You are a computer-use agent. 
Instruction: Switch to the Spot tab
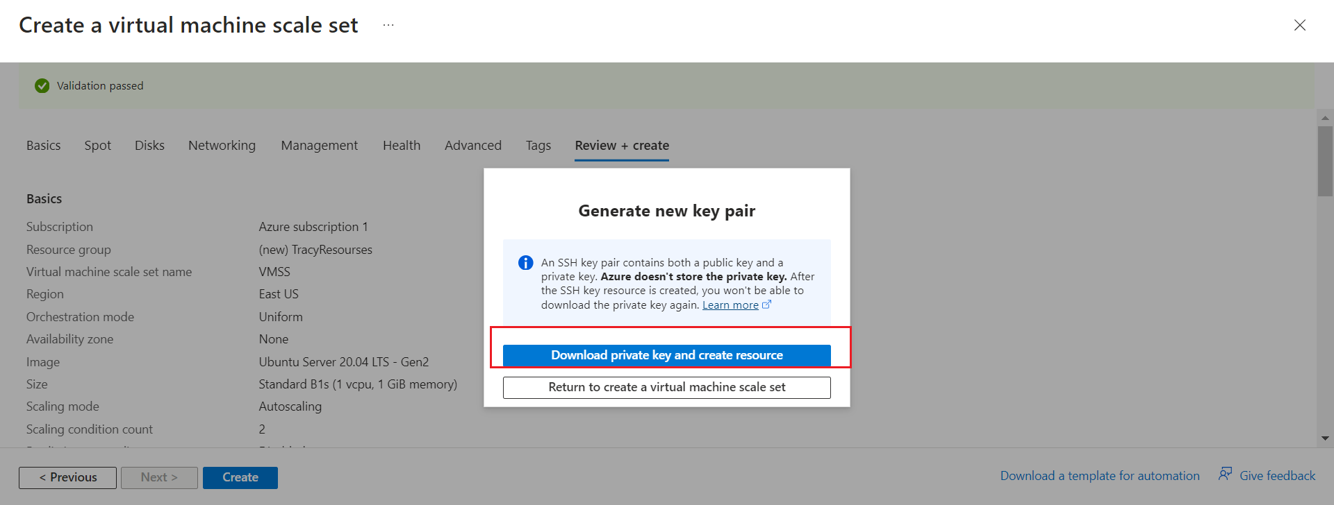(x=98, y=146)
